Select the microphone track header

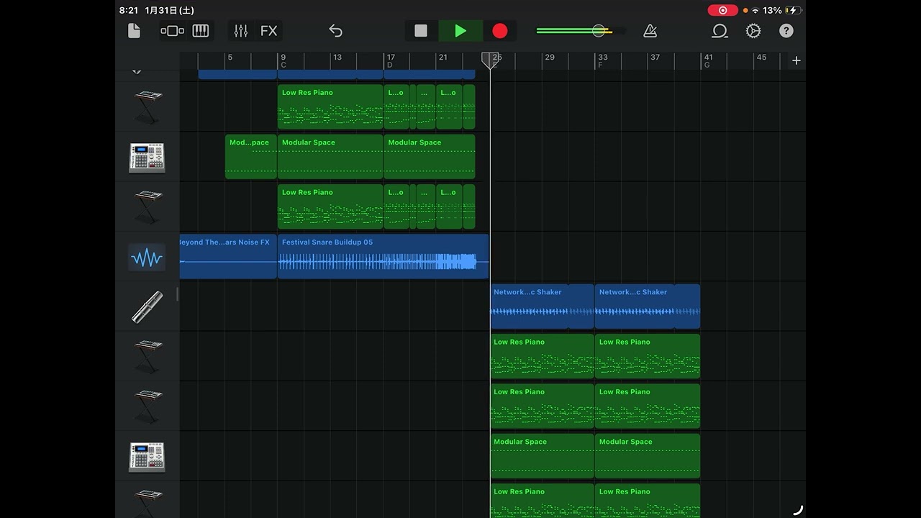coord(147,306)
